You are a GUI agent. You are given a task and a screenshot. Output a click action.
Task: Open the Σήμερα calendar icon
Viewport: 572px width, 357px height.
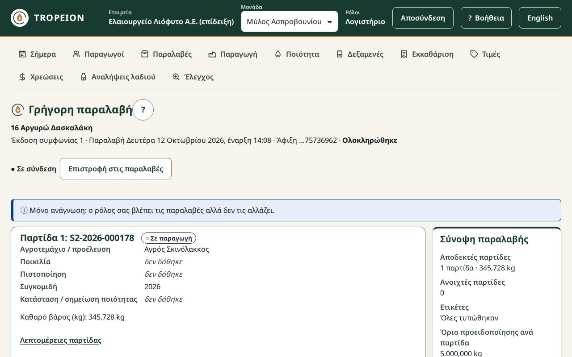(x=22, y=54)
